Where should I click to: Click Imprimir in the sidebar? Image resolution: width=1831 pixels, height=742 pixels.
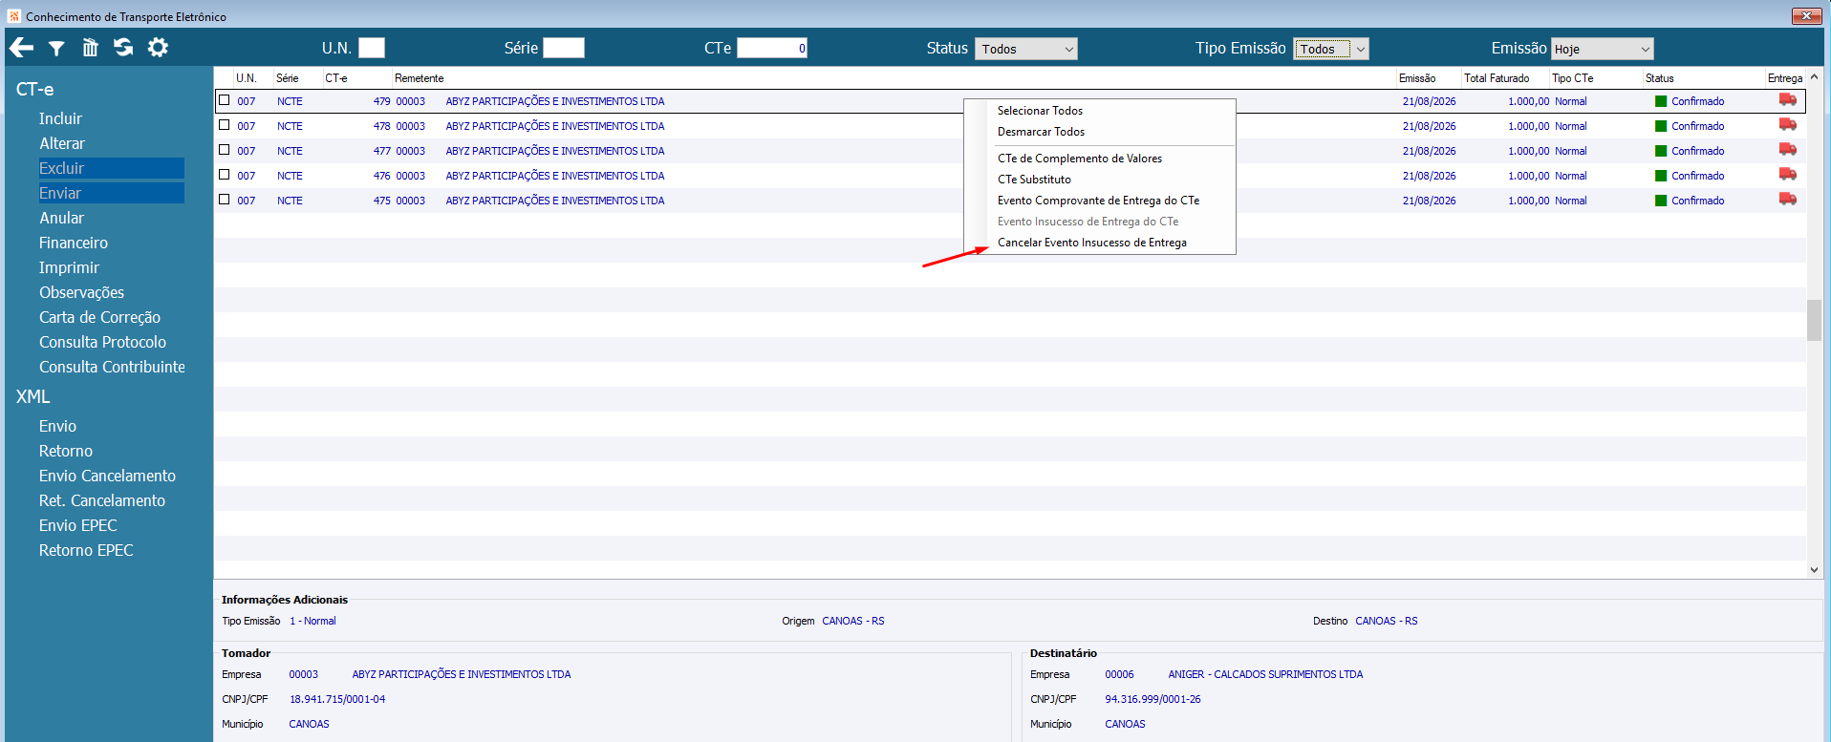click(69, 267)
